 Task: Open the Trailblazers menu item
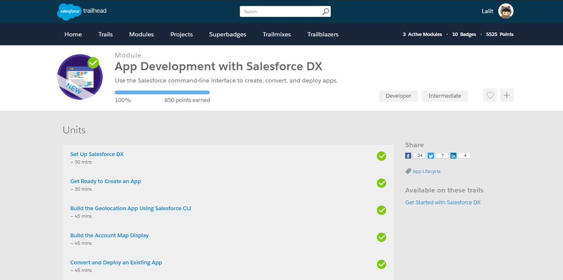pos(323,34)
